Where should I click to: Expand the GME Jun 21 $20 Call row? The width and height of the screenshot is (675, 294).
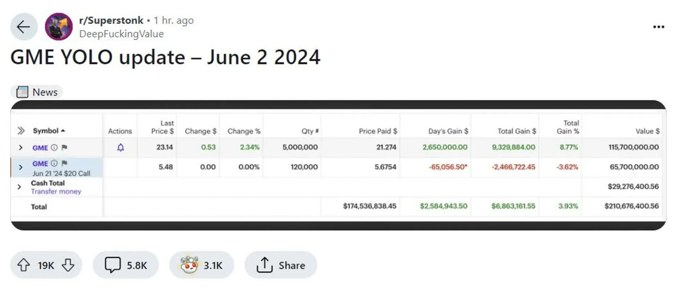20,167
